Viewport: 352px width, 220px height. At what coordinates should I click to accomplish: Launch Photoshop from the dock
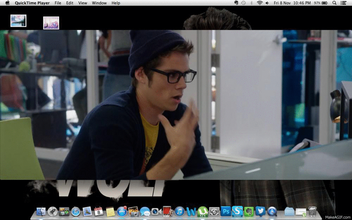[x=226, y=211]
